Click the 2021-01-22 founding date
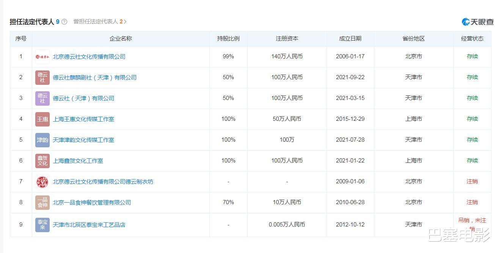Viewport: 498px width, 253px height. click(350, 161)
